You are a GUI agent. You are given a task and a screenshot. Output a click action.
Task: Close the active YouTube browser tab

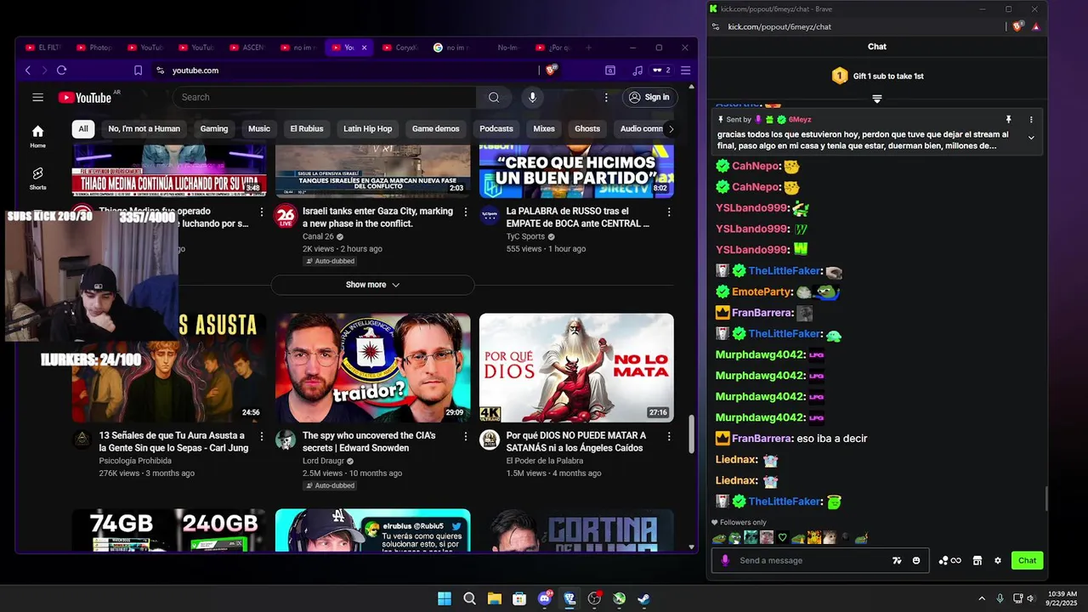coord(364,48)
